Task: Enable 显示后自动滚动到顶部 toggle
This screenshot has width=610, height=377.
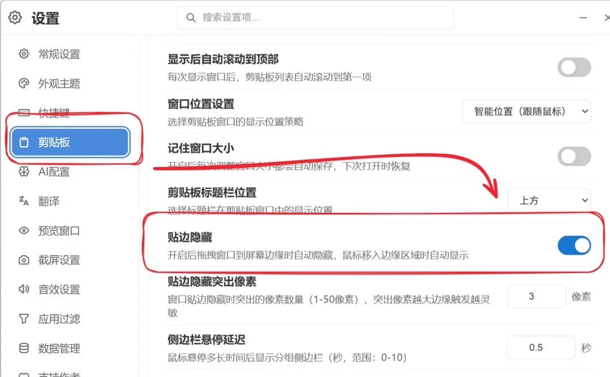Action: (x=574, y=67)
